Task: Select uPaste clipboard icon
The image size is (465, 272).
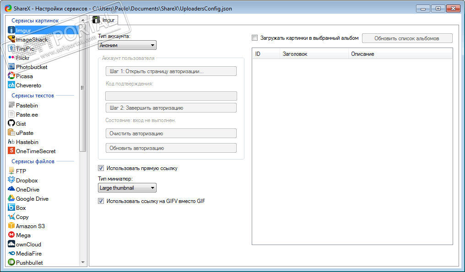Action: pos(11,133)
